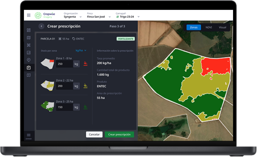Click the Cropwise Imagery logo

(45, 15)
